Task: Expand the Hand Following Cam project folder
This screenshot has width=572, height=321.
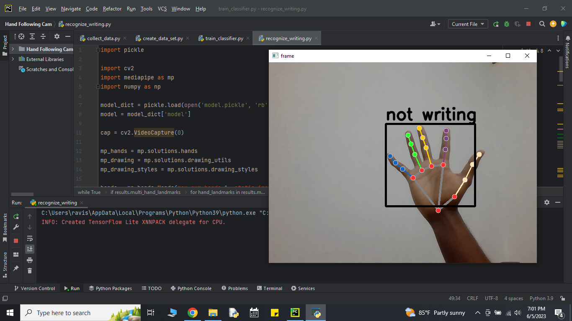Action: [13, 49]
